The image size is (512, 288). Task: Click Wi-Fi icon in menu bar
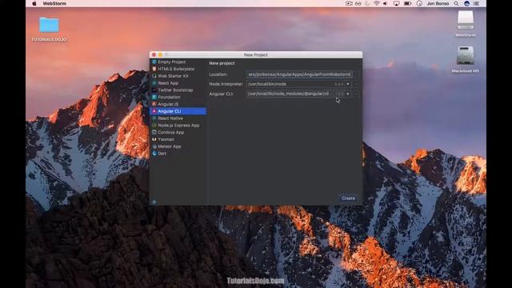point(377,3)
